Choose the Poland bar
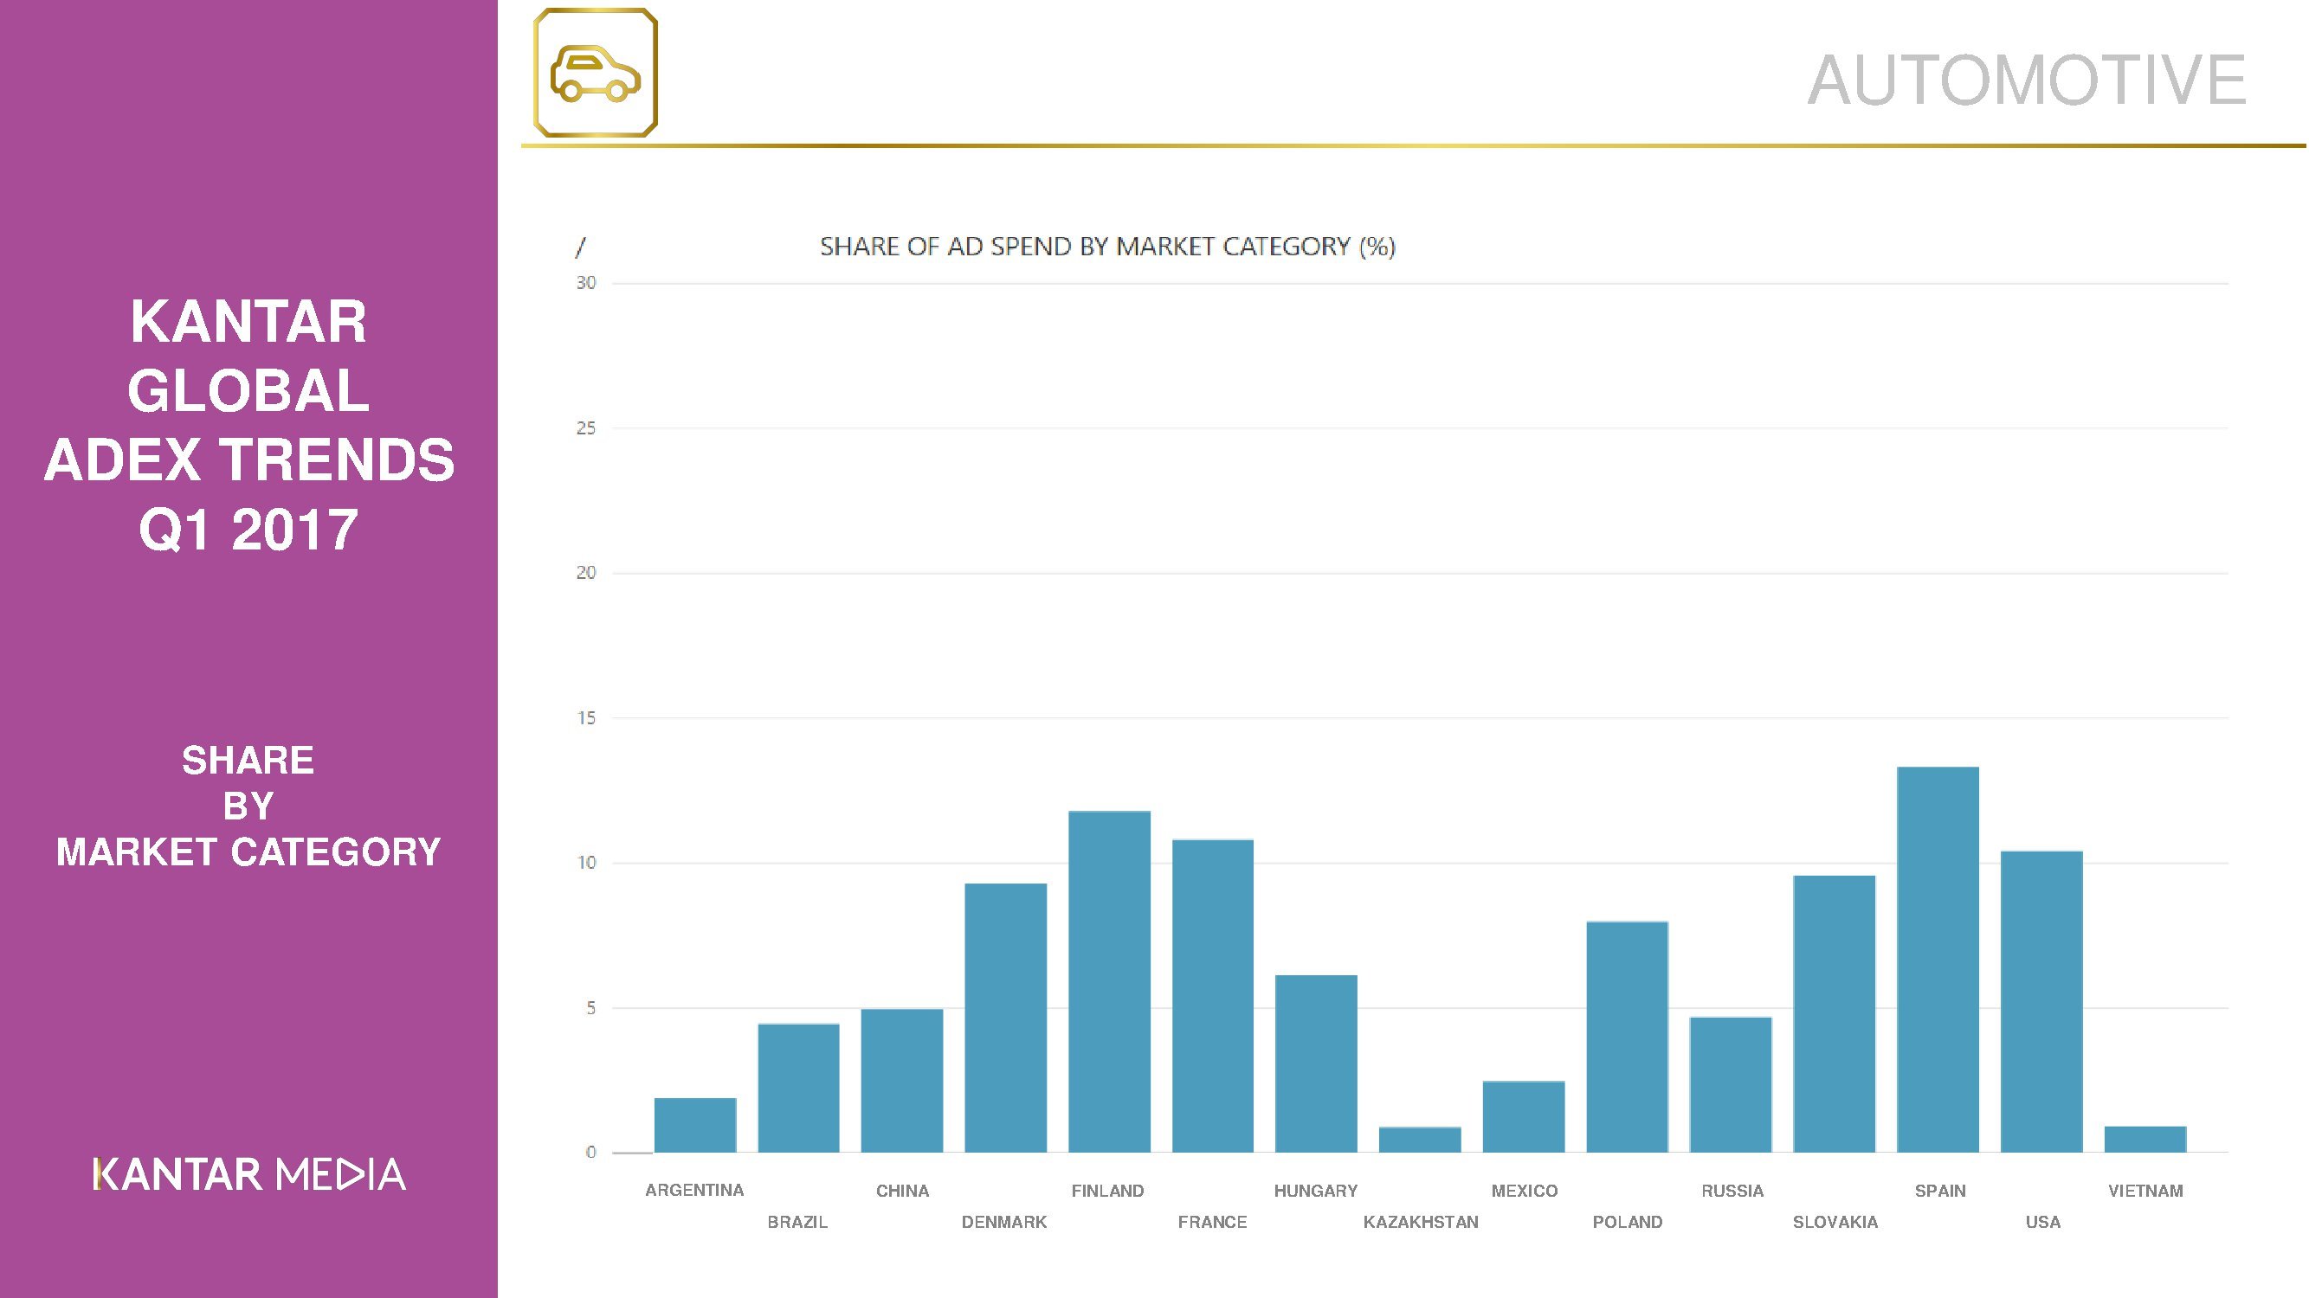 tap(1628, 1038)
